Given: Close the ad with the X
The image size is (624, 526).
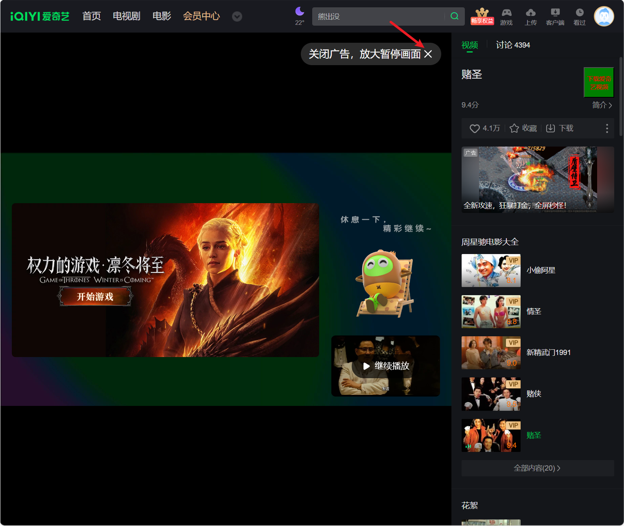Looking at the screenshot, I should point(428,54).
